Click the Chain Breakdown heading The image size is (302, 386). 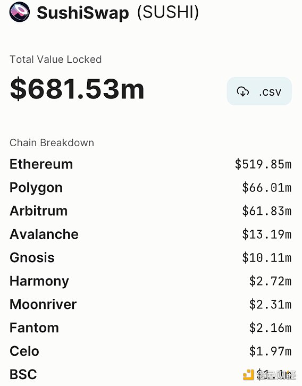(52, 143)
